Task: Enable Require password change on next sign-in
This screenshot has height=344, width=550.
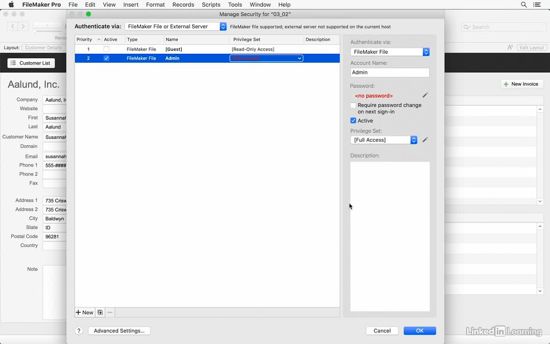Action: (353, 105)
